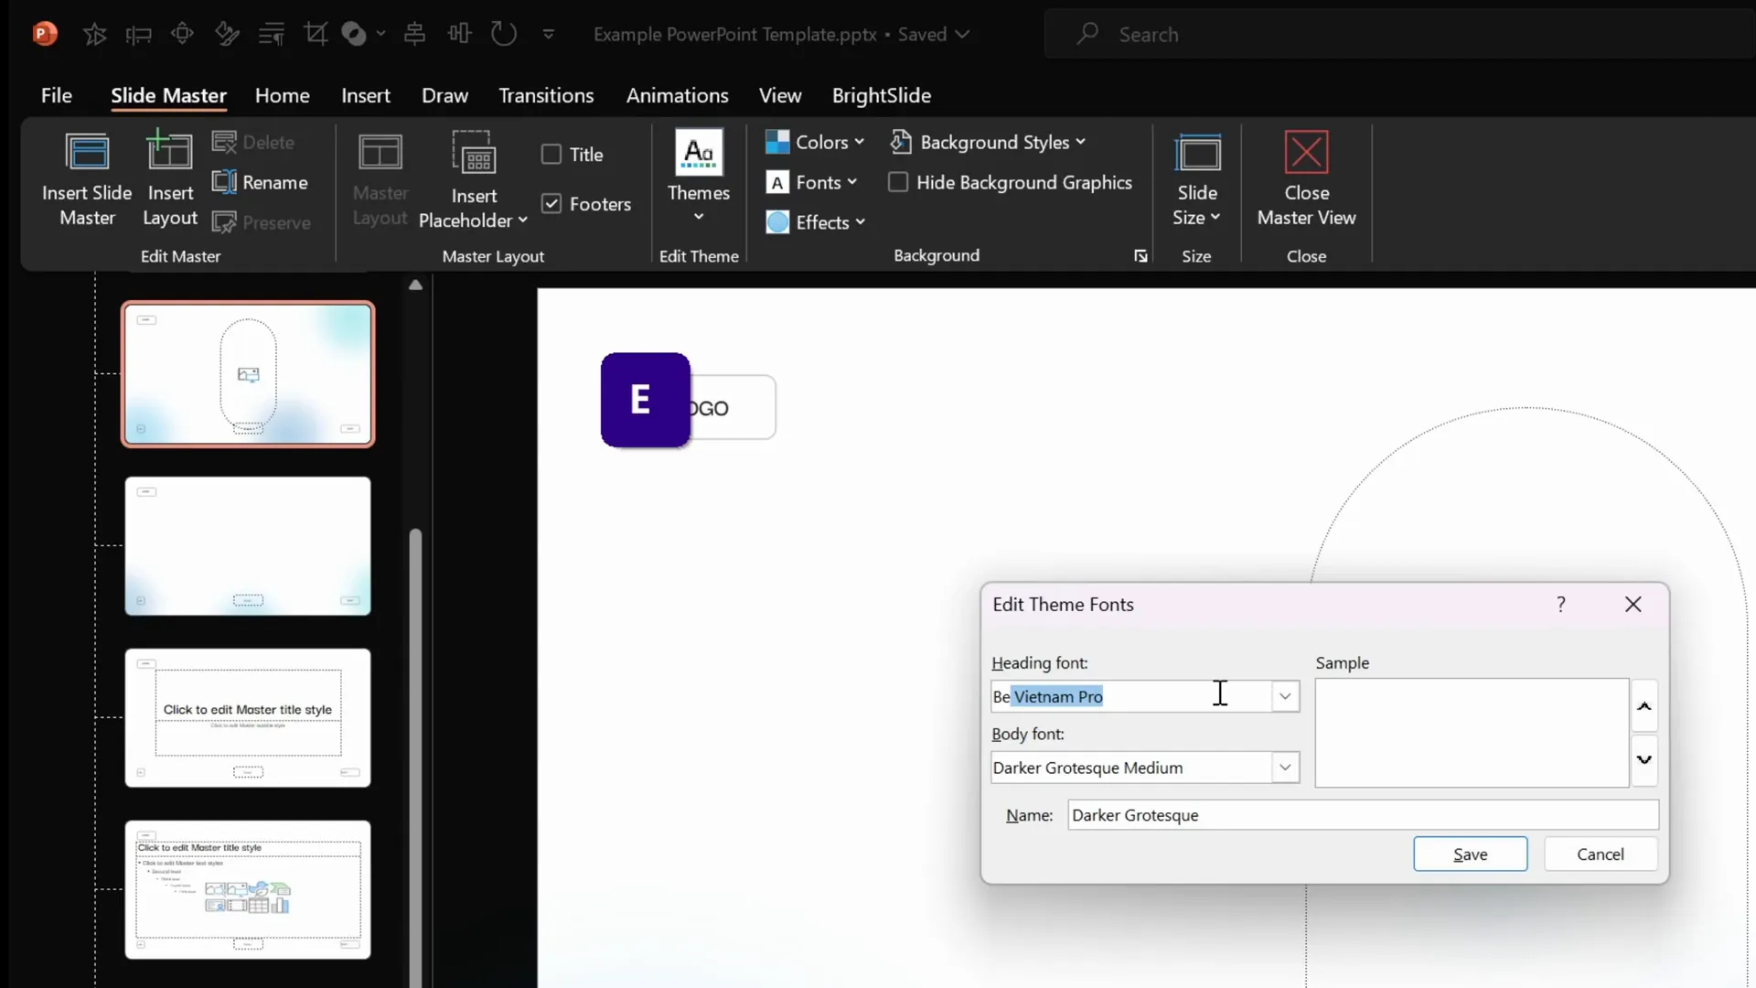Uncheck the Footers checkbox
Screen dimensions: 1756x988
(551, 203)
